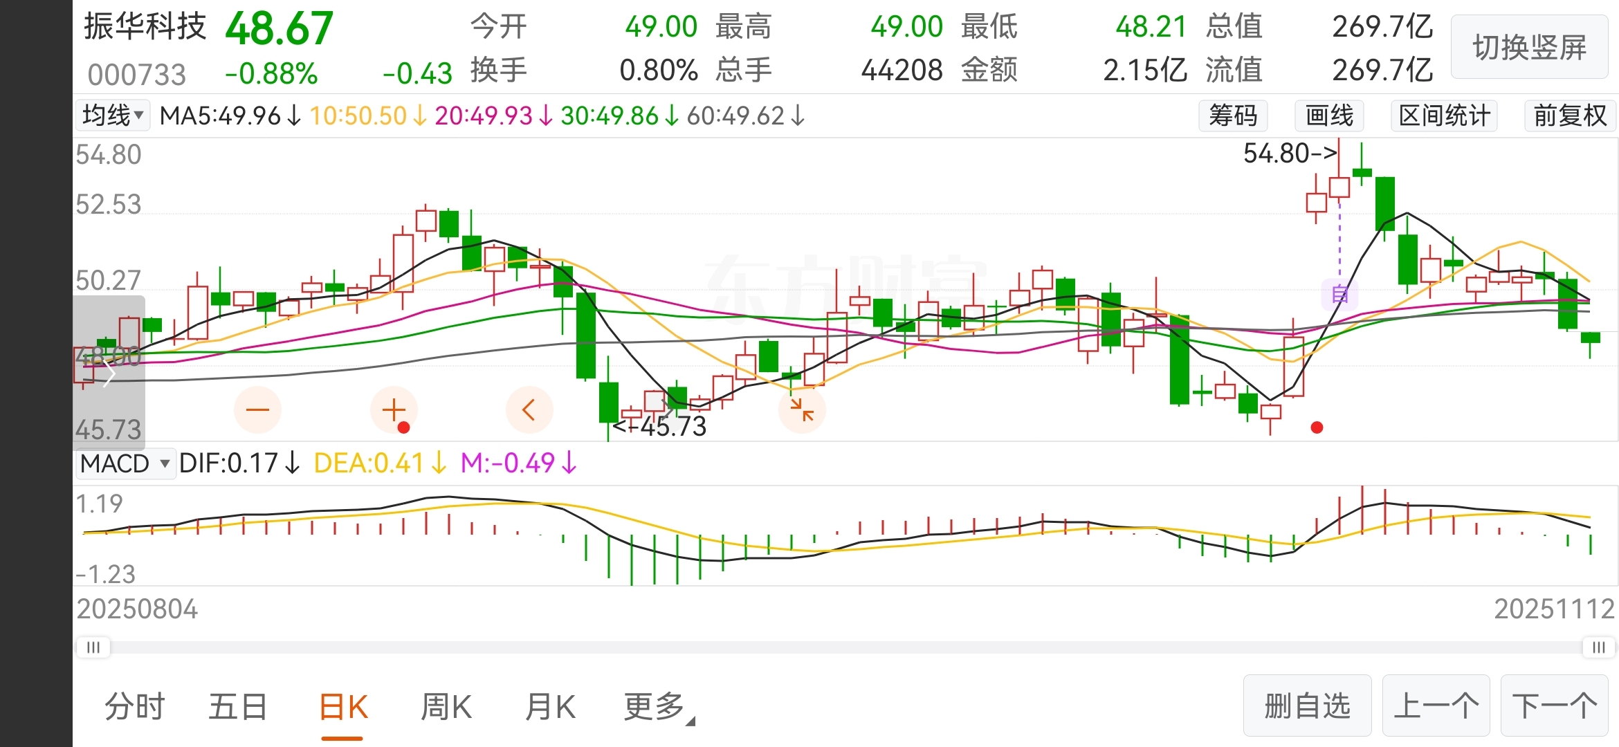Open the 均线 indicator dropdown
The width and height of the screenshot is (1619, 747).
click(113, 116)
